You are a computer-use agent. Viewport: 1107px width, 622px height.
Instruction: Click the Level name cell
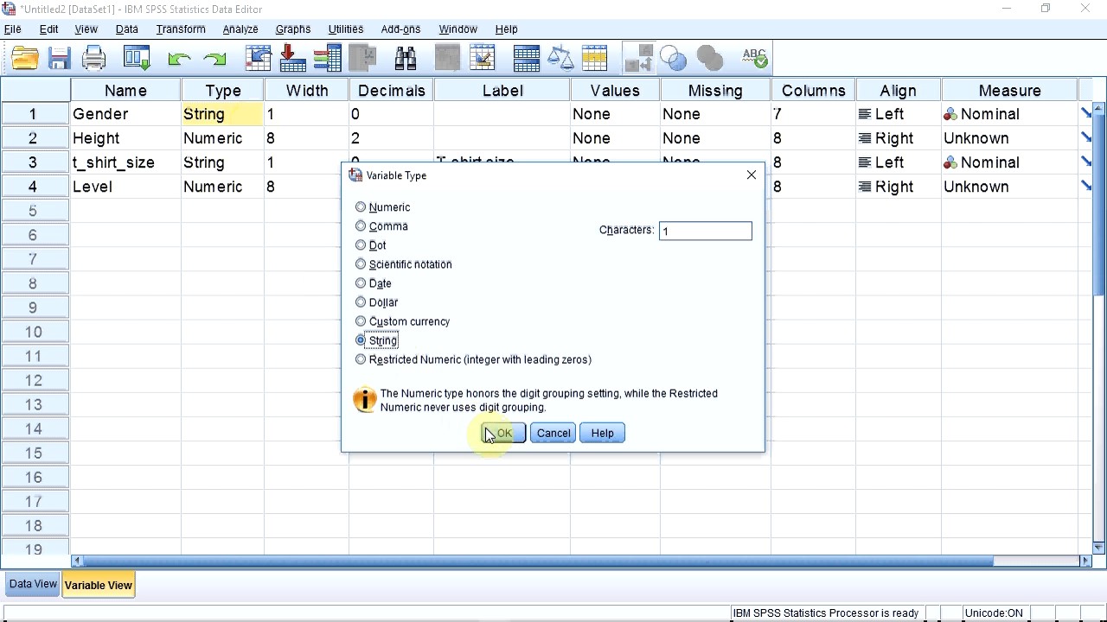(126, 187)
